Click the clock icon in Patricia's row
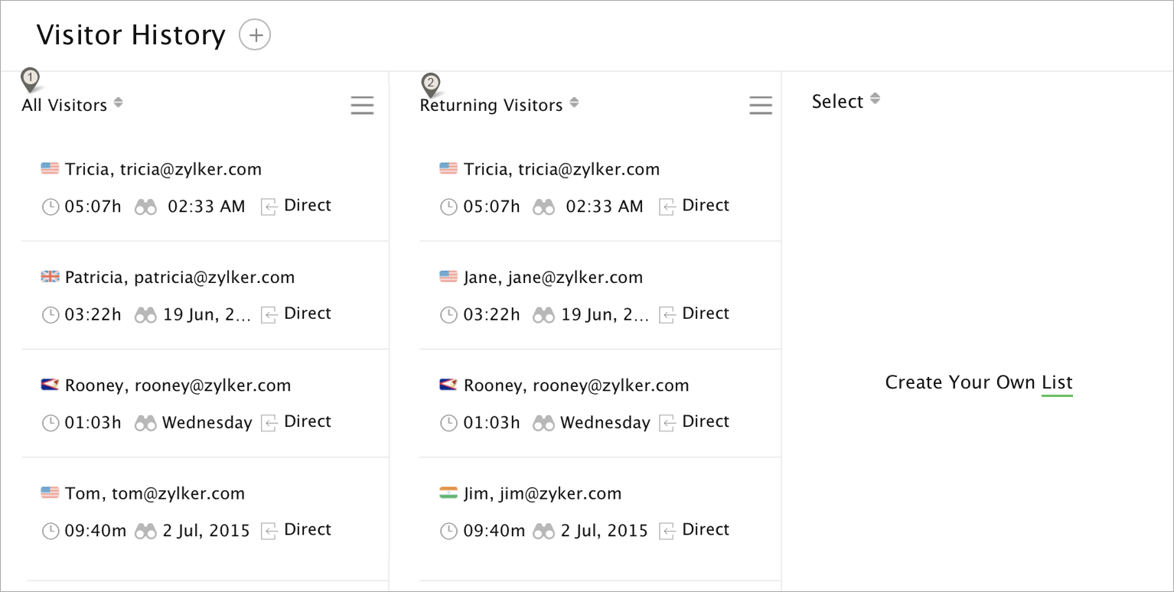This screenshot has width=1174, height=592. click(x=51, y=314)
